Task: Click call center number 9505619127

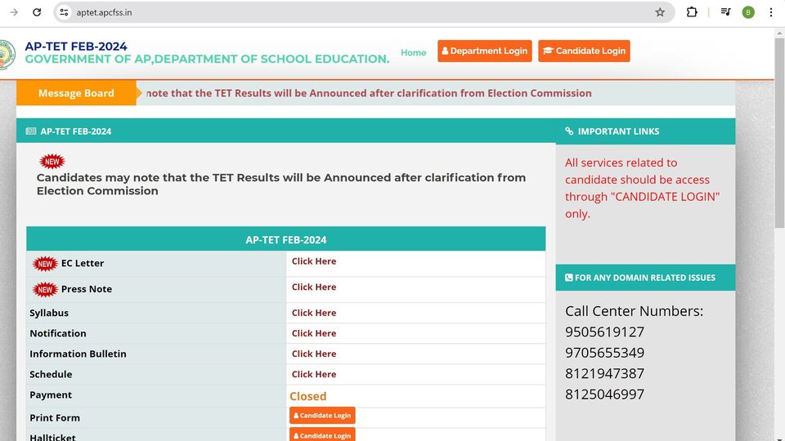Action: [605, 332]
